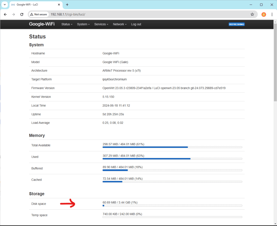Open the Chrome three-dot menu
Image resolution: width=277 pixels, height=226 pixels.
(272, 15)
